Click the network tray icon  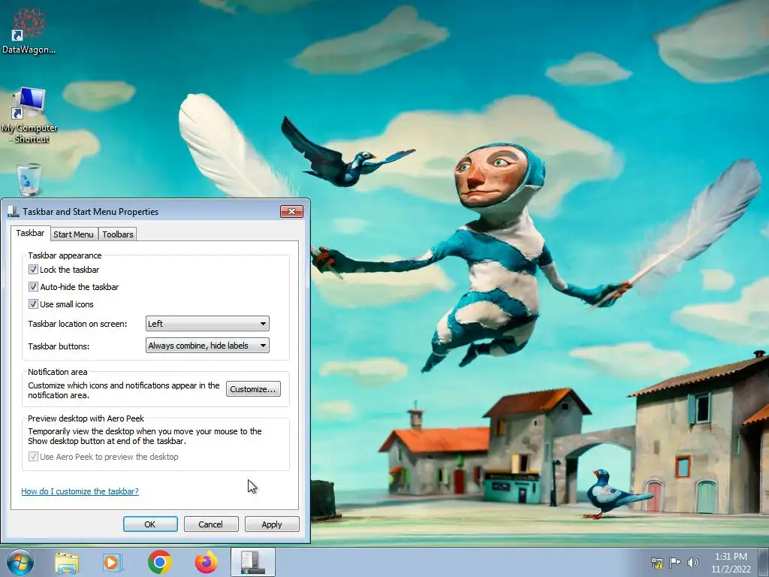pos(656,563)
